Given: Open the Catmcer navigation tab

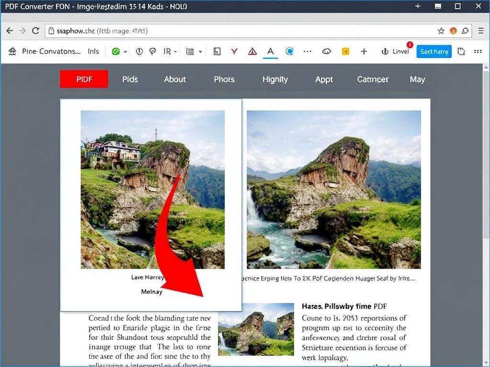Looking at the screenshot, I should 373,79.
